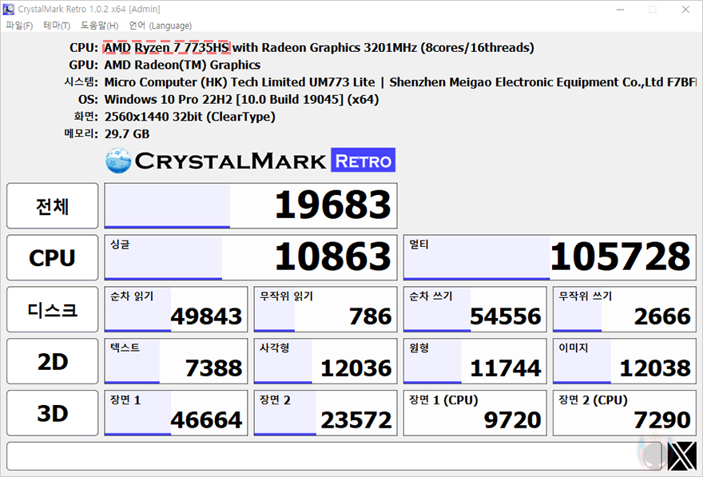Click the CrystalMark Retro logo globe icon
Viewport: 703px width, 477px height.
[x=118, y=161]
